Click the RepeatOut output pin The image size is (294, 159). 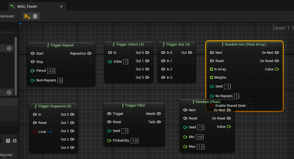click(x=89, y=54)
